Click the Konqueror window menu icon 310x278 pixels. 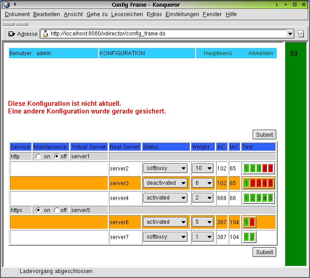[x=6, y=4]
